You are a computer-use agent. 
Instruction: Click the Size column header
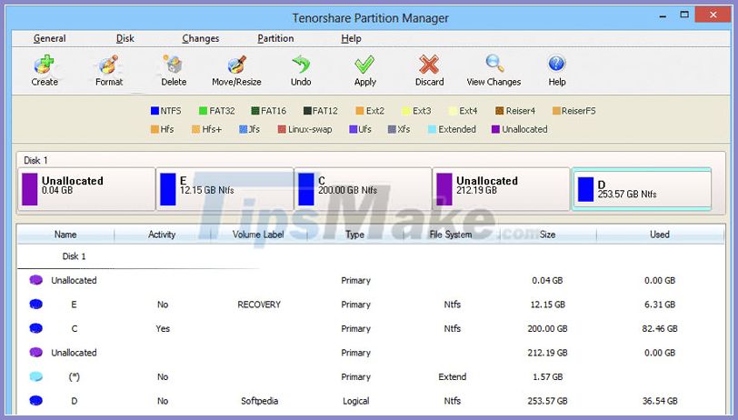tap(547, 235)
